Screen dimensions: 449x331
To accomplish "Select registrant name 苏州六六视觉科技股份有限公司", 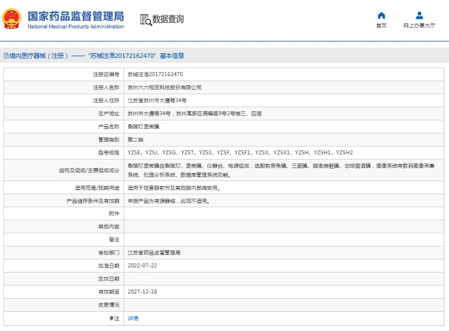I will (x=164, y=87).
